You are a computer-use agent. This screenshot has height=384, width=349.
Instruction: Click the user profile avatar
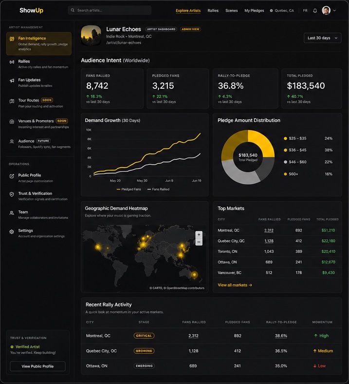(x=326, y=11)
